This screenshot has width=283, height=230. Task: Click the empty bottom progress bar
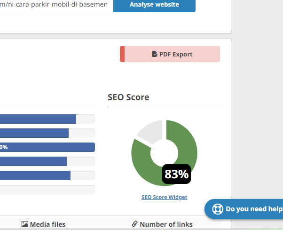(x=47, y=190)
